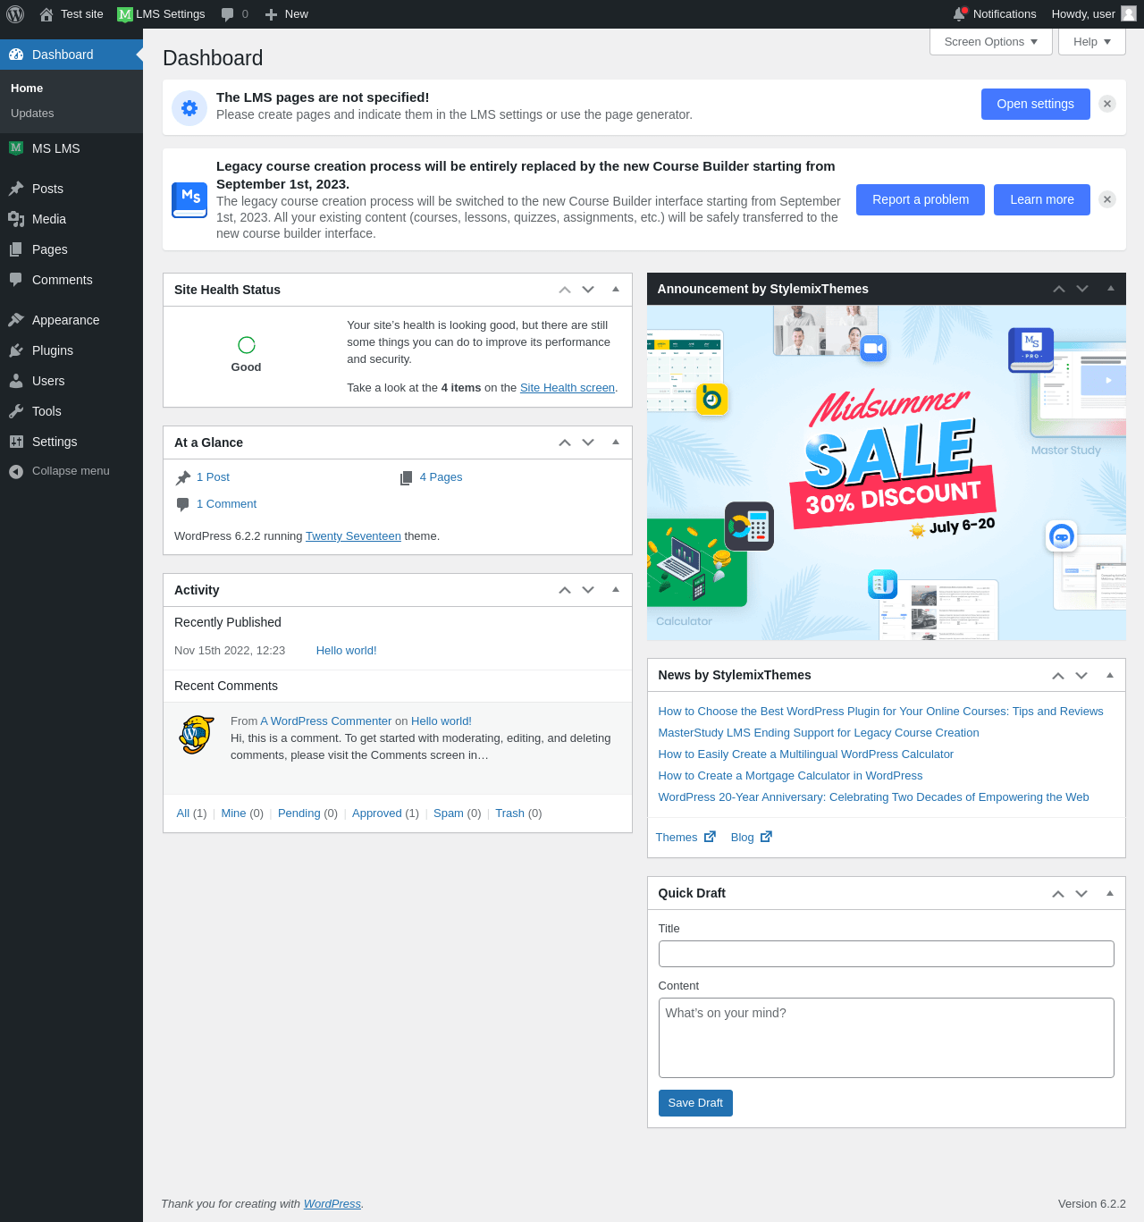The image size is (1144, 1222).
Task: Click the Save Draft button
Action: point(695,1103)
